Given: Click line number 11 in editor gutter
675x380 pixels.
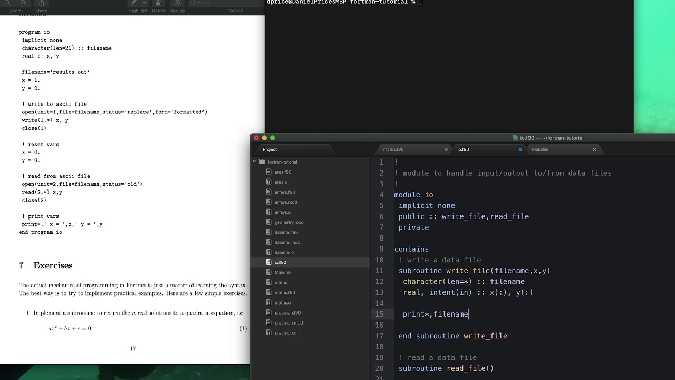Looking at the screenshot, I should tap(380, 271).
